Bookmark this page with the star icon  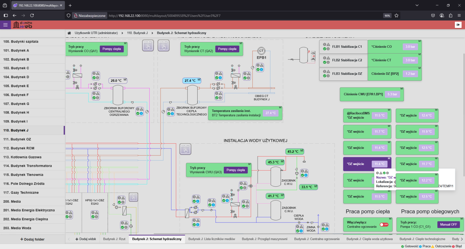pos(396,16)
